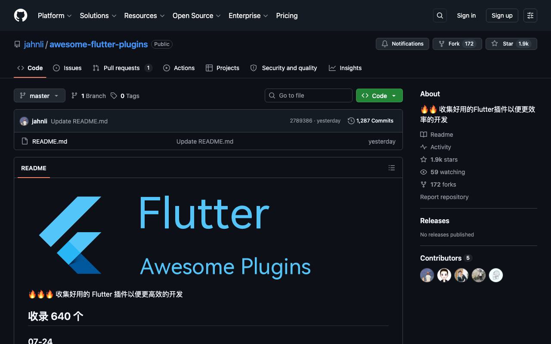Open README.md row's commit message link
Image resolution: width=551 pixels, height=344 pixels.
point(205,141)
